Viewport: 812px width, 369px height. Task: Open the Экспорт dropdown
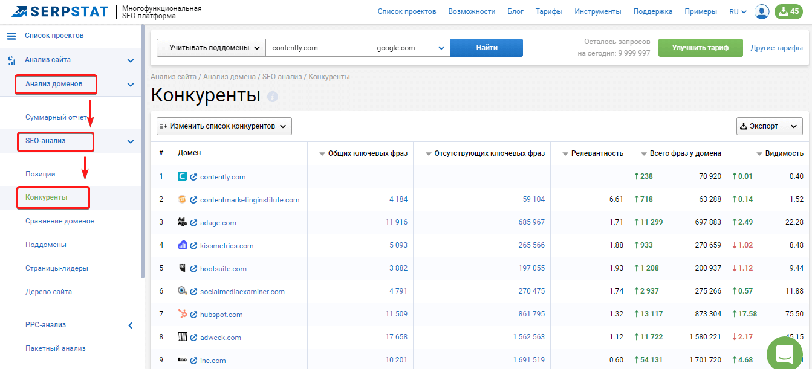[769, 126]
